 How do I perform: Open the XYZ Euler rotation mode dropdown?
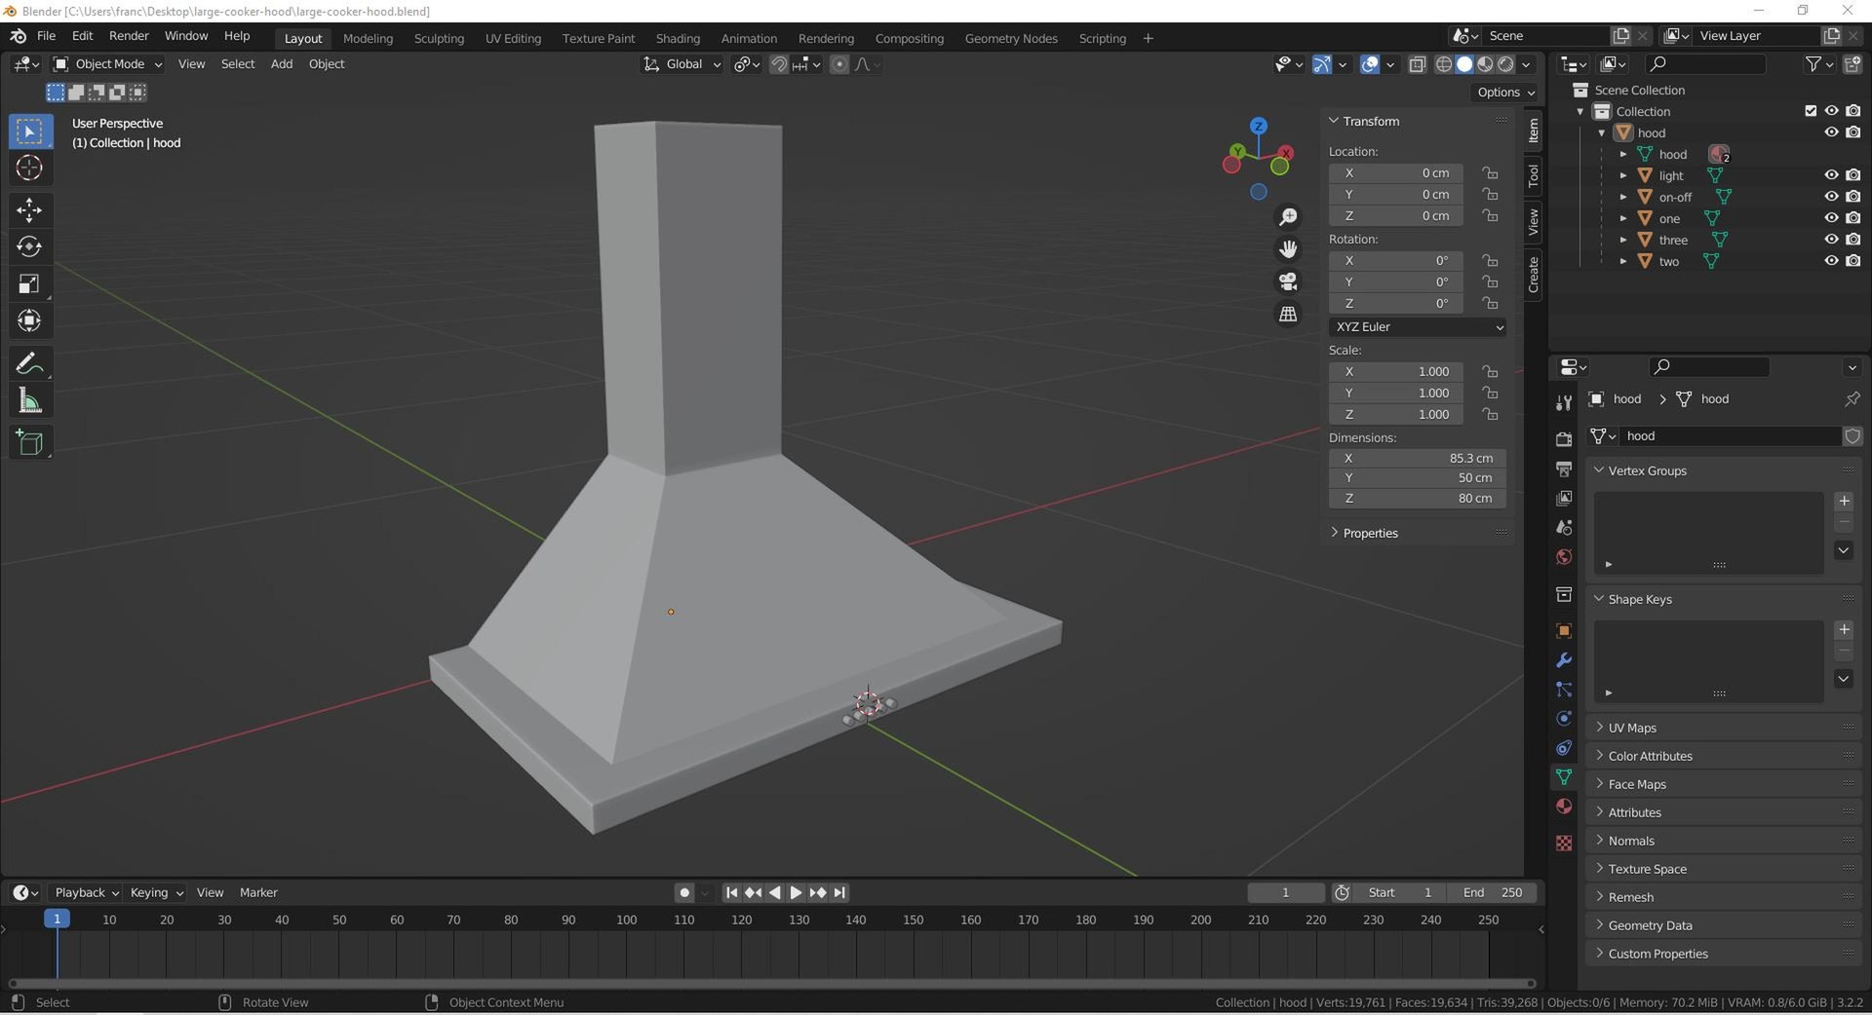(x=1417, y=327)
